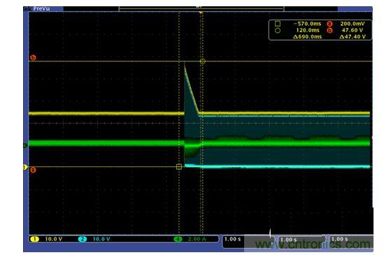Screen dimensions: 384x255
Task: Click the Δ690.0ms delta time readout
Action: 307,37
